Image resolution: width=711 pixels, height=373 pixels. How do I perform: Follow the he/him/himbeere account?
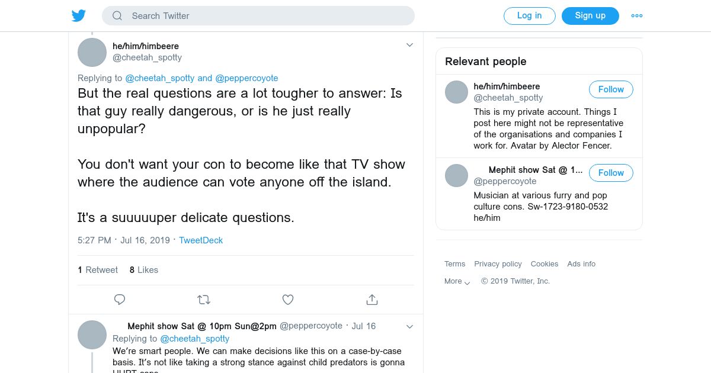pyautogui.click(x=611, y=89)
